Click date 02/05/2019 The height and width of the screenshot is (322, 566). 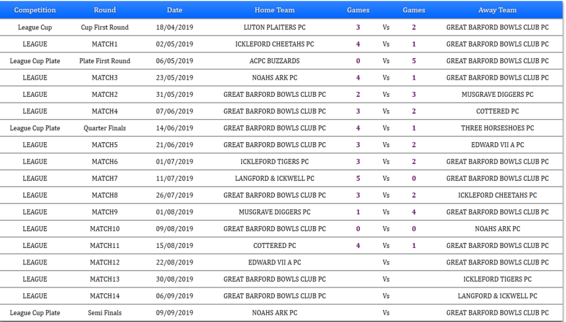point(174,44)
